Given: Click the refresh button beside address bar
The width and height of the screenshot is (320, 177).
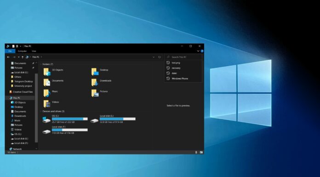Looking at the screenshot, I should click(160, 57).
